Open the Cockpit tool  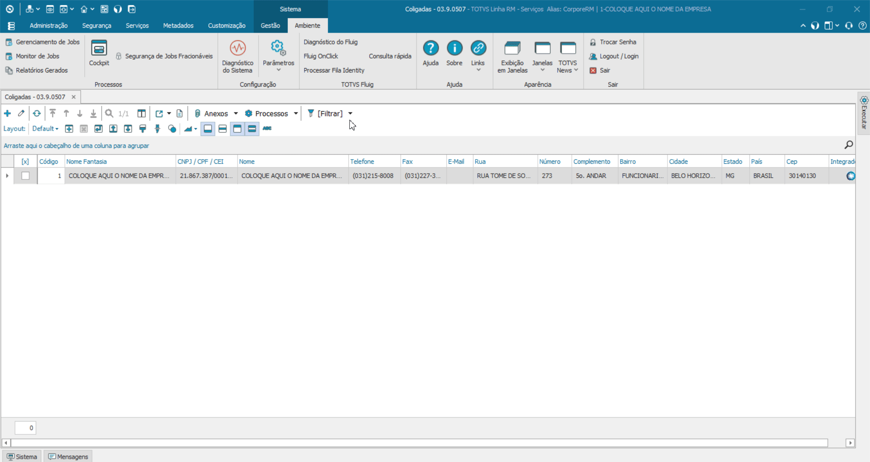99,53
